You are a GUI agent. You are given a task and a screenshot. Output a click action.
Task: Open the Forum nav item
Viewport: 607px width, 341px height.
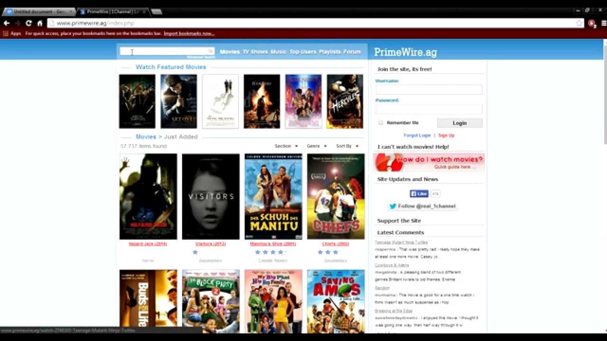[x=352, y=52]
